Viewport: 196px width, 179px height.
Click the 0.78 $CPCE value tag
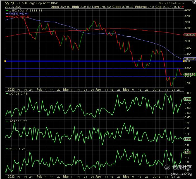[187, 99]
